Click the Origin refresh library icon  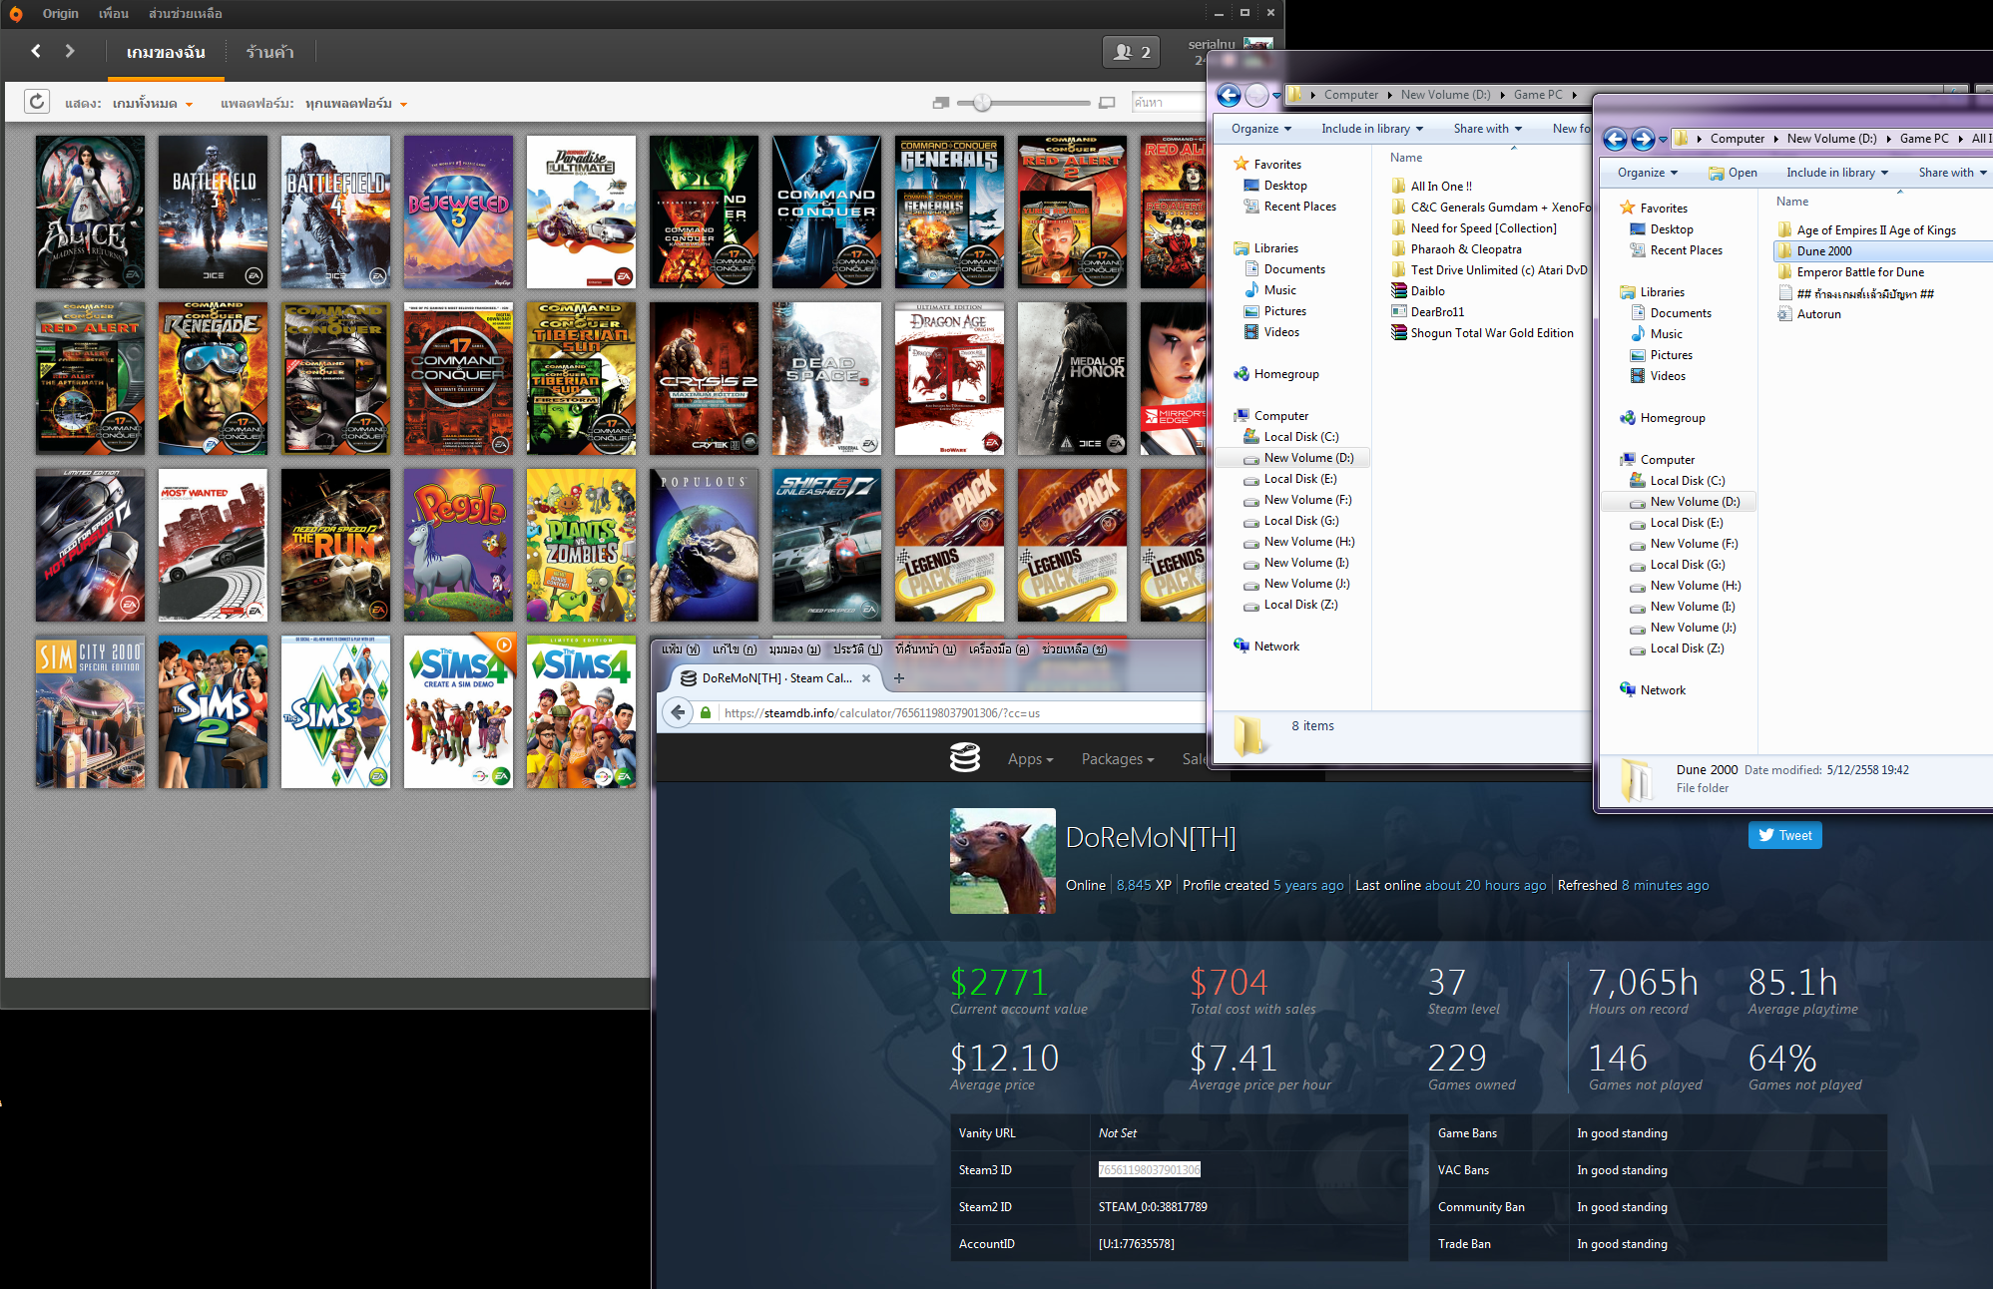(x=37, y=102)
